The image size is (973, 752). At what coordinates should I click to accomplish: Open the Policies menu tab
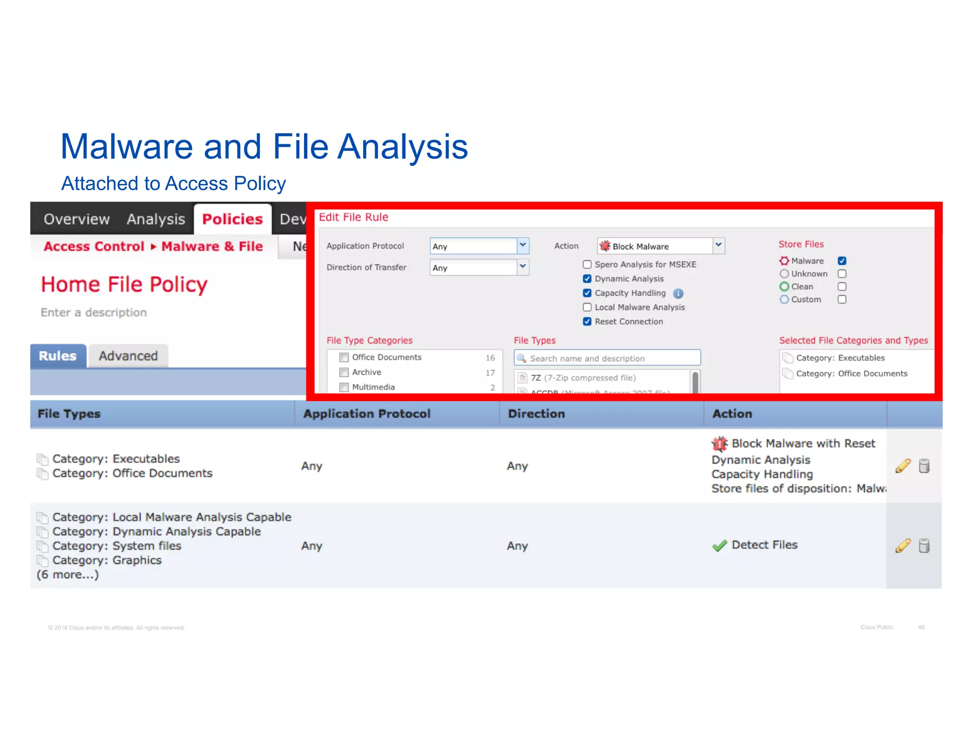pyautogui.click(x=232, y=219)
